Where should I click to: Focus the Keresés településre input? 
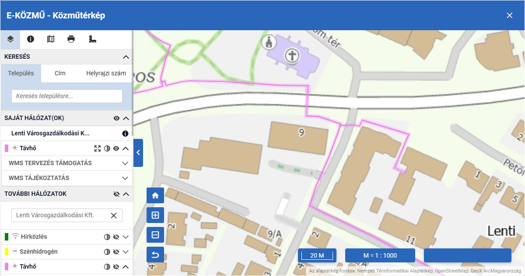pyautogui.click(x=66, y=96)
